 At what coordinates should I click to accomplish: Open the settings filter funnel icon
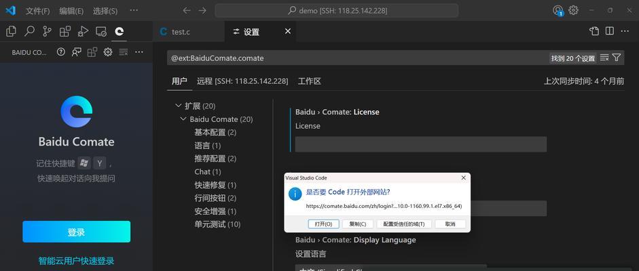[x=617, y=58]
